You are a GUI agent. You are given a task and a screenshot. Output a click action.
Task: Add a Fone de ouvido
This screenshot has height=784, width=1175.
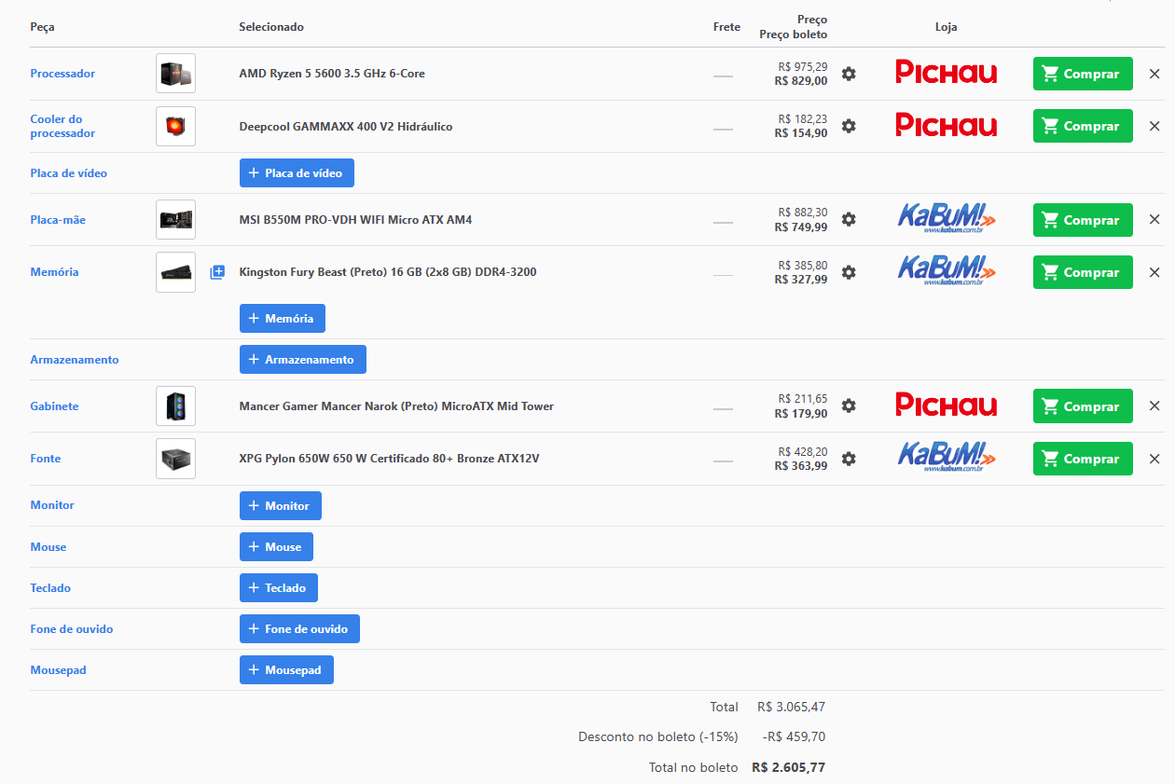pos(299,628)
